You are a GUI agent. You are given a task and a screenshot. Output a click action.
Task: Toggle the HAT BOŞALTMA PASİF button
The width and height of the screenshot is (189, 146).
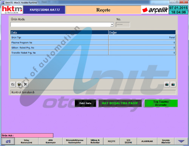(120, 103)
